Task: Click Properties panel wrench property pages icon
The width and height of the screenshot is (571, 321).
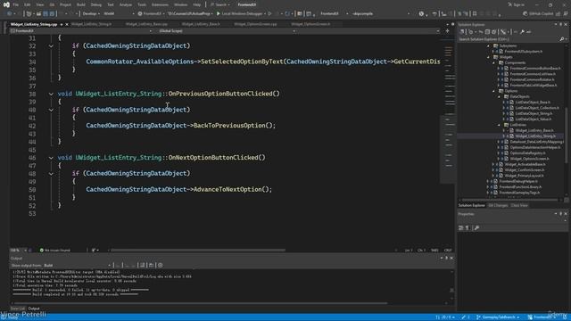Action: (476, 228)
